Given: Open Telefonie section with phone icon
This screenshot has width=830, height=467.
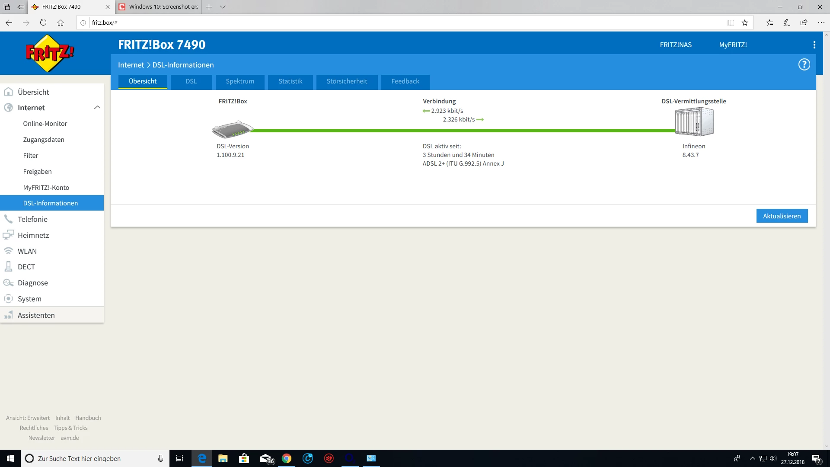Looking at the screenshot, I should coord(32,219).
